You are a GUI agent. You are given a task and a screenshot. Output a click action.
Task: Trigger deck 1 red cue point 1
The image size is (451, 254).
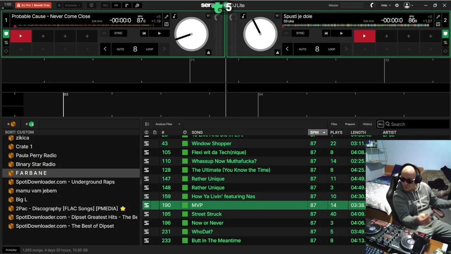coord(20,36)
